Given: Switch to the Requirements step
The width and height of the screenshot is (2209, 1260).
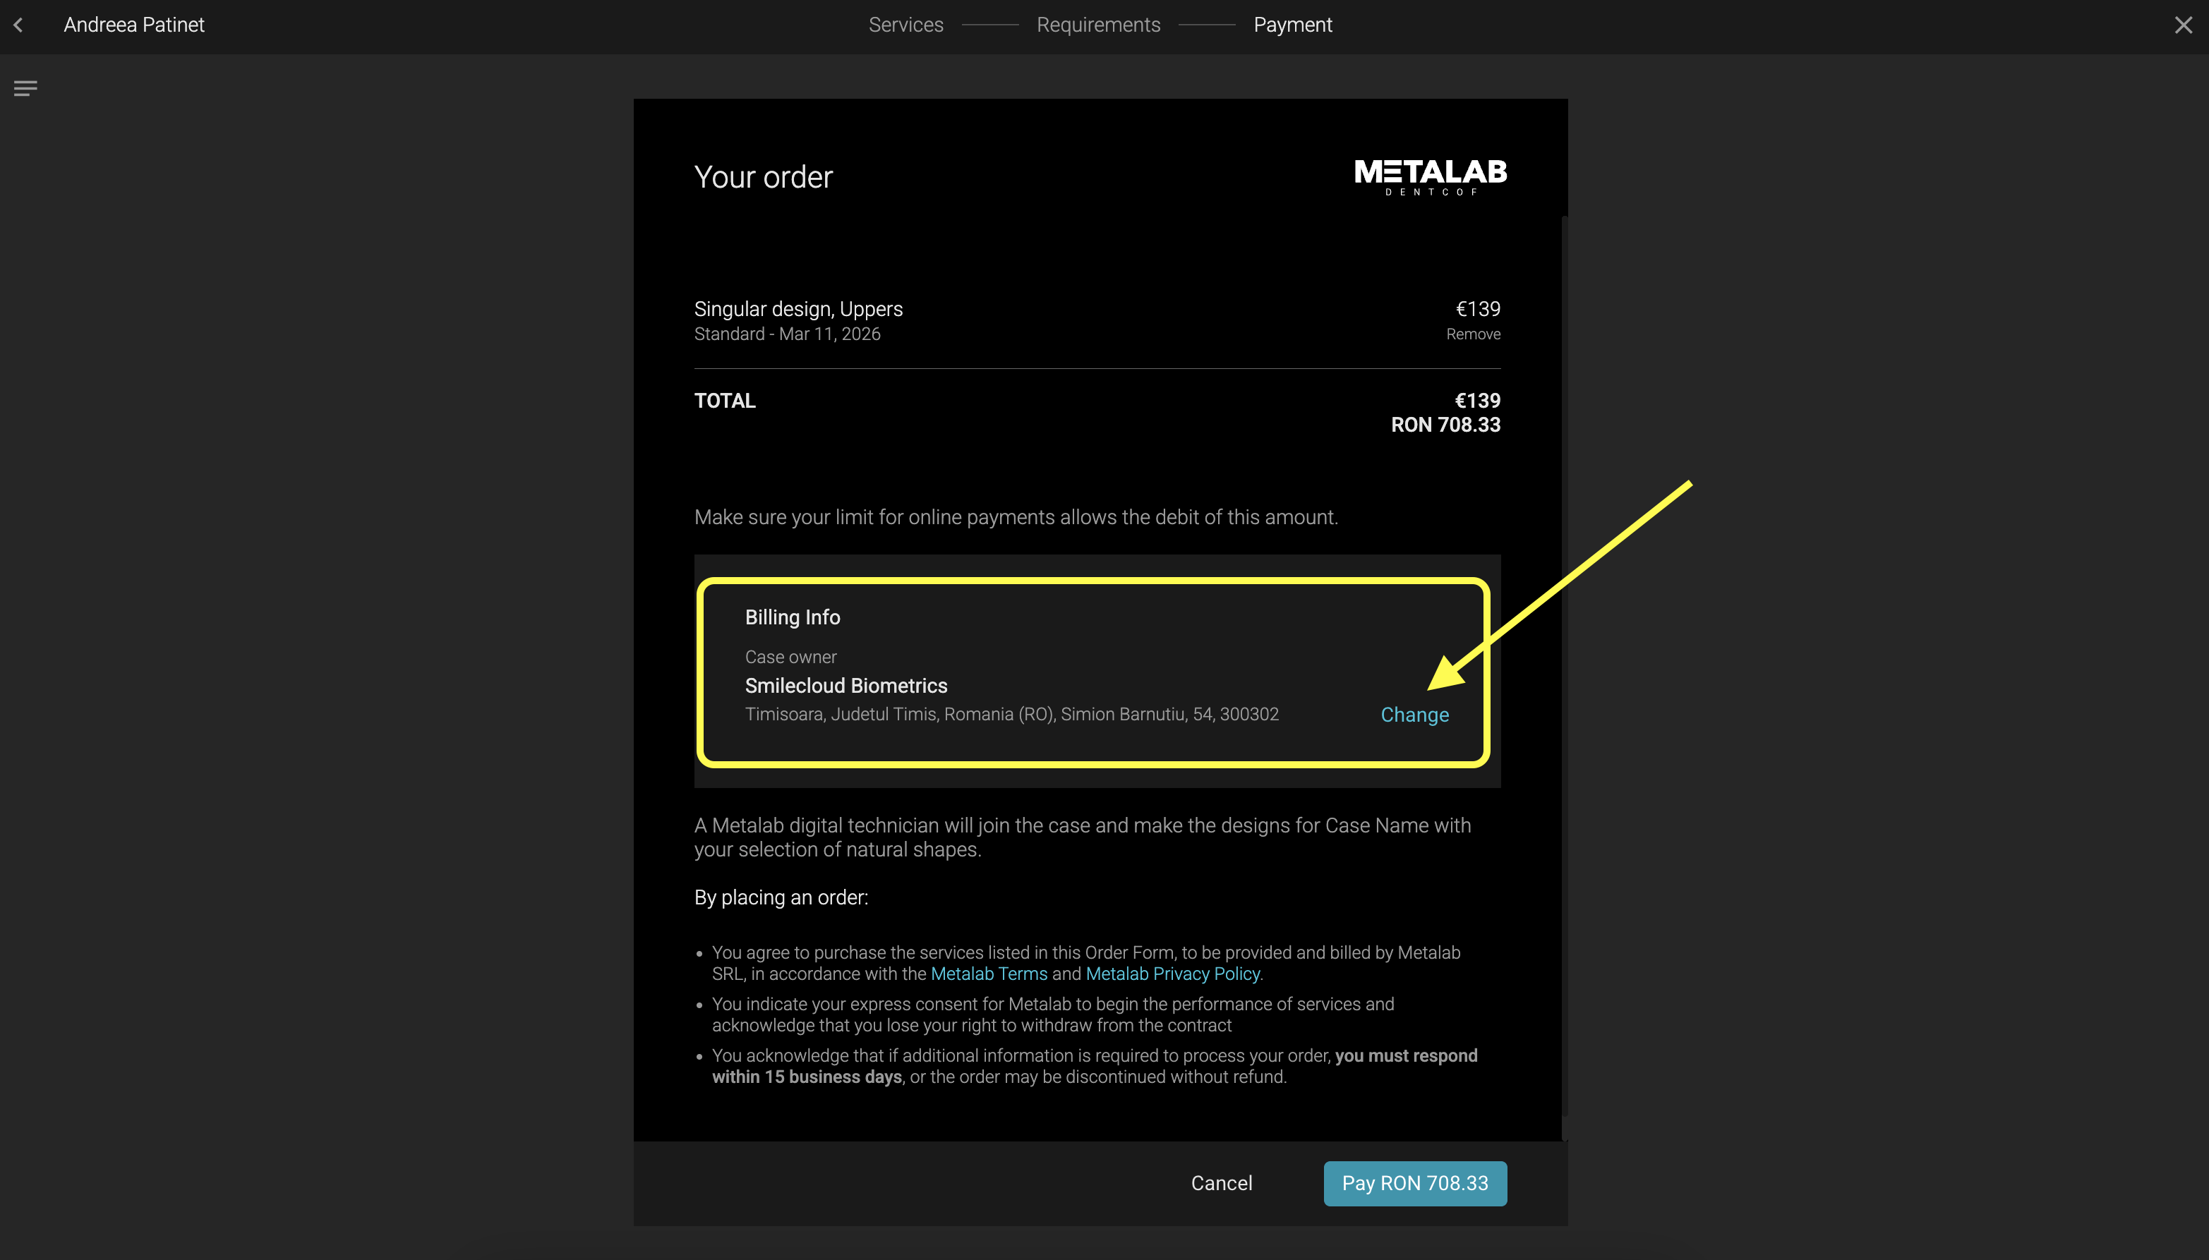Looking at the screenshot, I should coord(1097,25).
